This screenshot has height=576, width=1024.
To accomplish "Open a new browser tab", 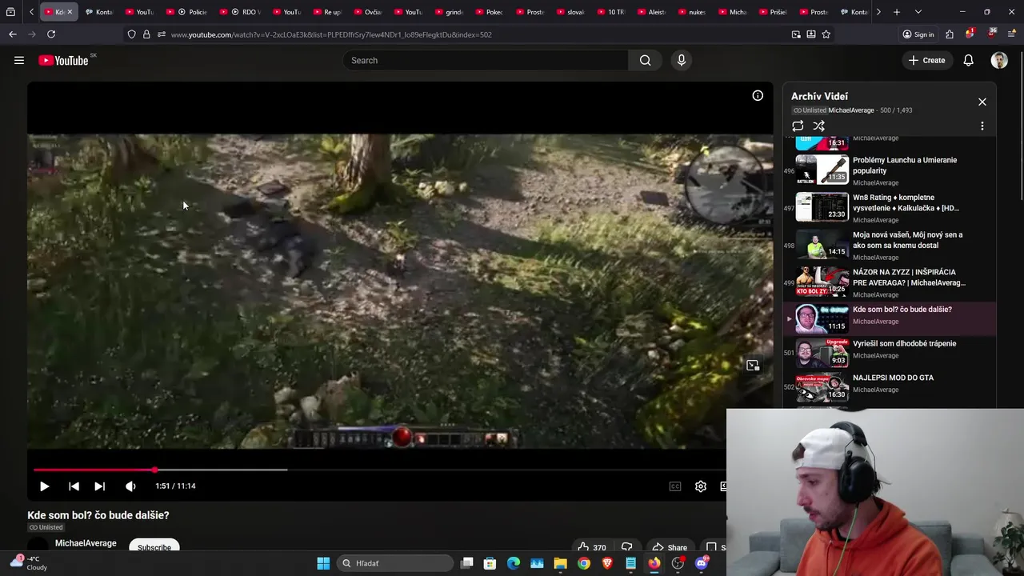I will (x=897, y=12).
